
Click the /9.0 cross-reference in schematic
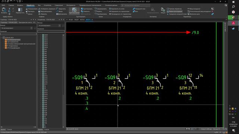click(x=195, y=32)
